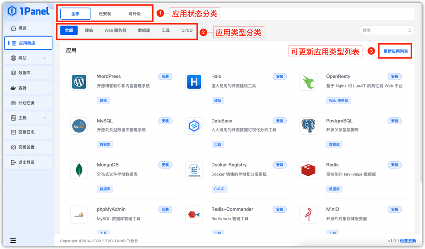Click the search magnifier icon
The image size is (425, 249).
pos(409,30)
